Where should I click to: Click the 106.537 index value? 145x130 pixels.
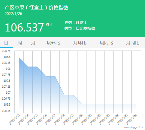[24, 27]
